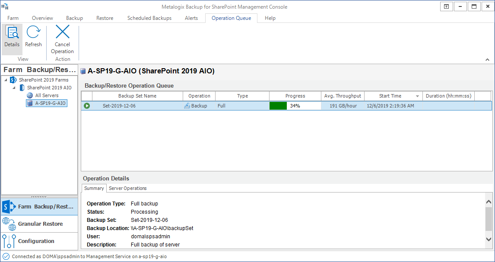
Task: Collapse the ribbon with the chevron
Action: [x=488, y=60]
